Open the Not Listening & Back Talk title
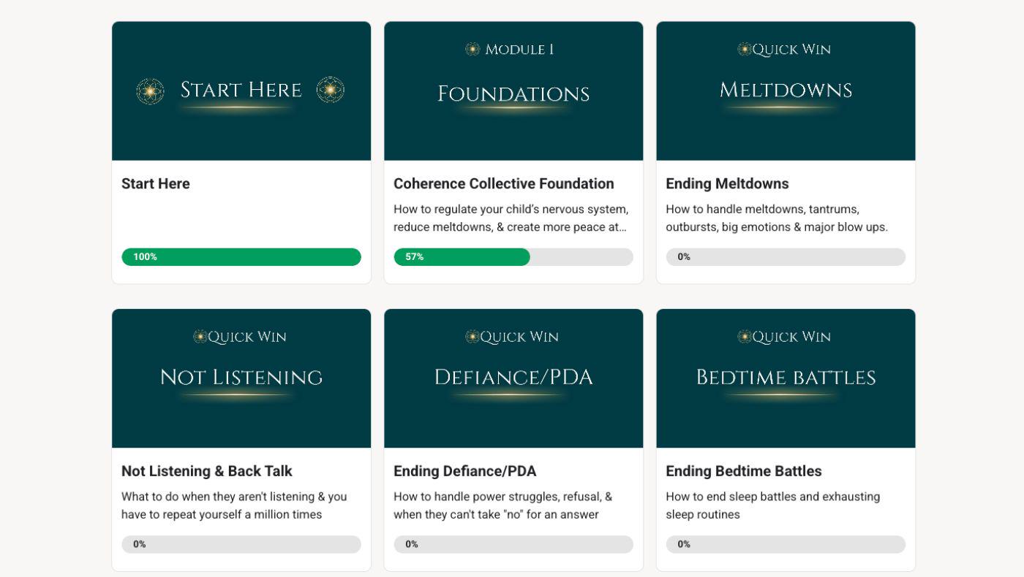The width and height of the screenshot is (1024, 577). [x=207, y=471]
